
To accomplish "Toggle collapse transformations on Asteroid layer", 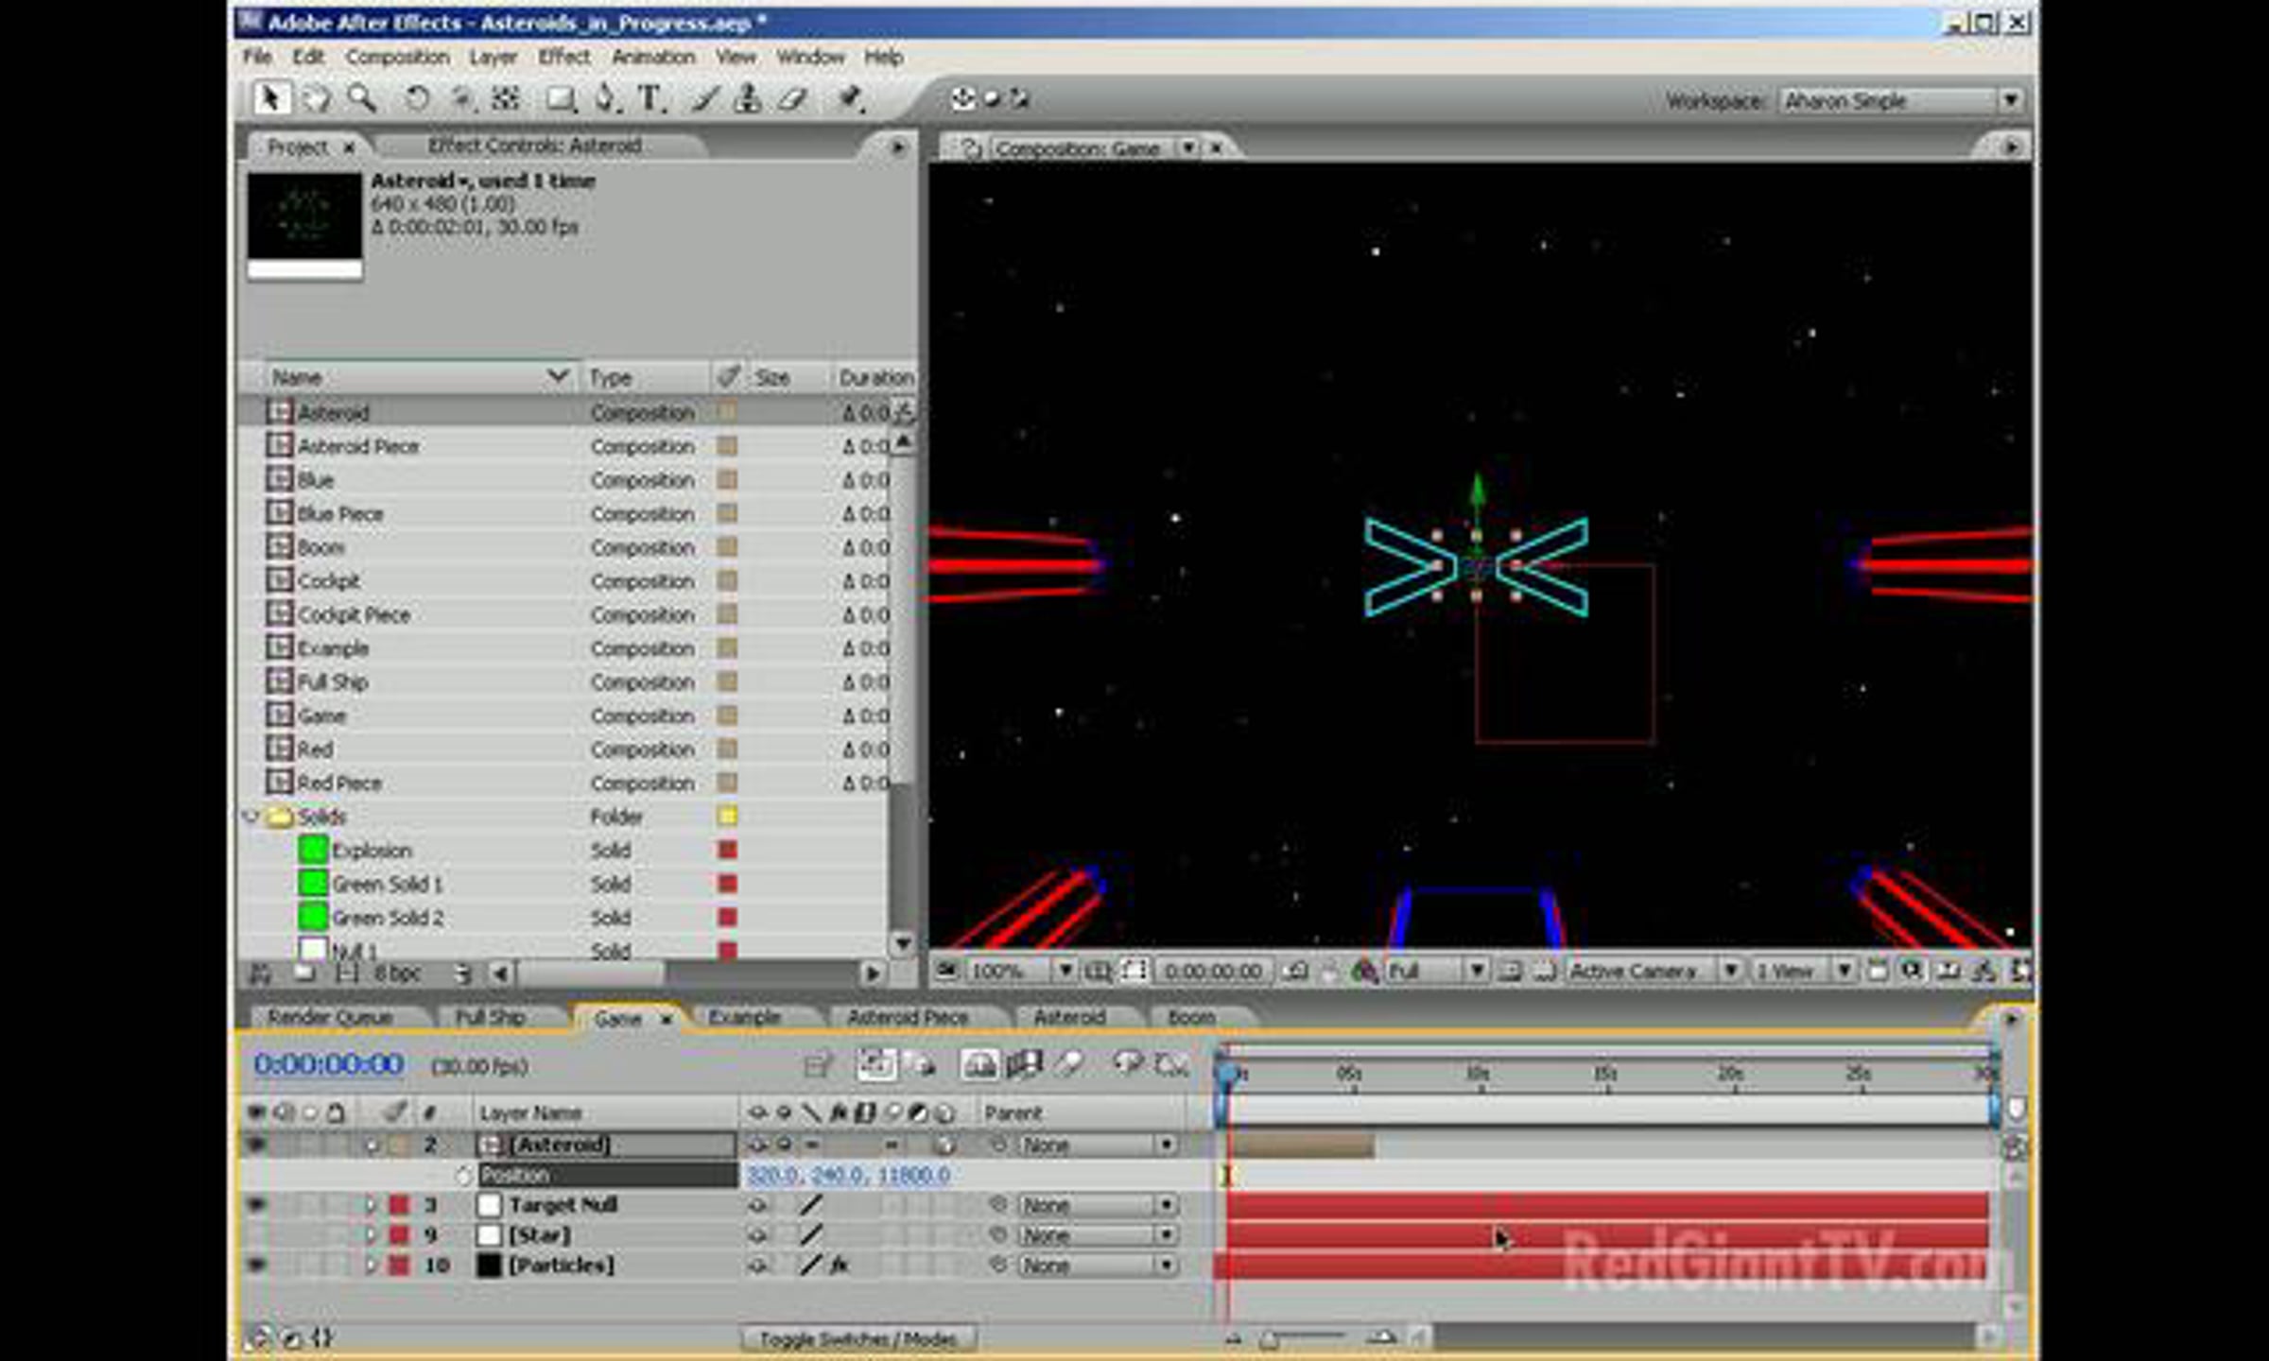I will [x=784, y=1145].
